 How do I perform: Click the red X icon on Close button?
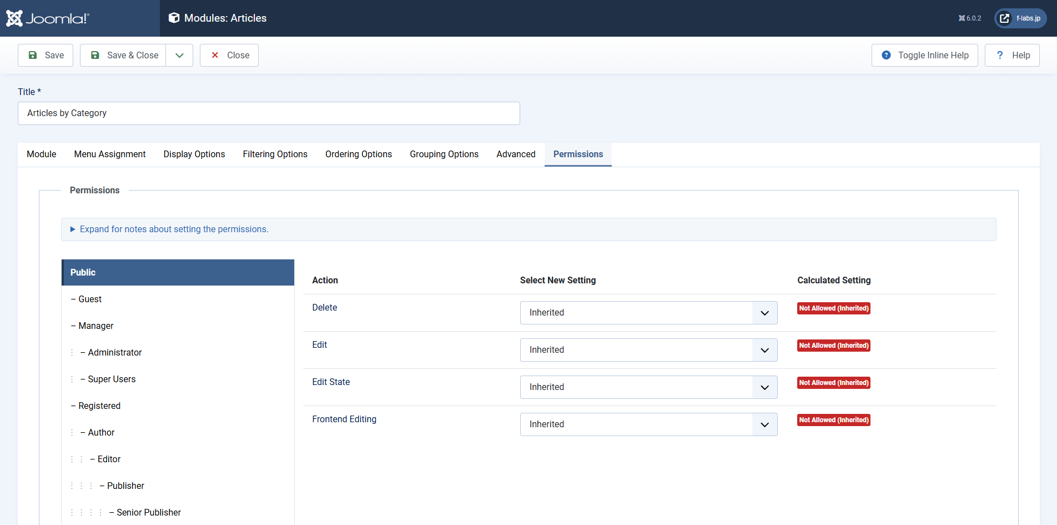point(215,55)
